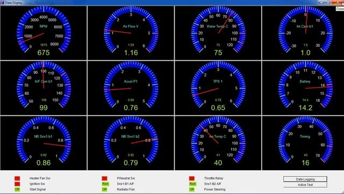
Task: Click the red Ignition Sw indicator
Action: pyautogui.click(x=17, y=184)
